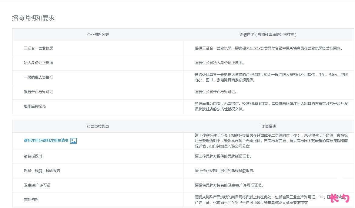The height and width of the screenshot is (208, 355).
Task: Click the 请上传商标注册证书 description paragraph
Action: 271,141
